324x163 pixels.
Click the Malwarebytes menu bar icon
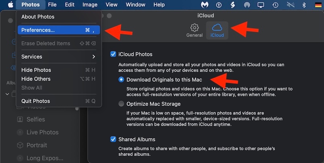[x=205, y=5]
